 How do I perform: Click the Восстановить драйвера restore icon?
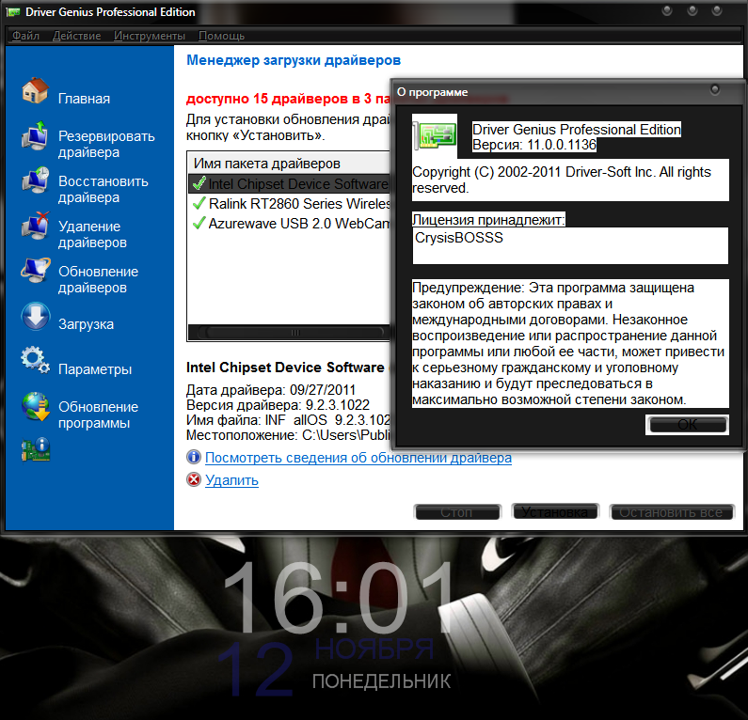pos(35,180)
